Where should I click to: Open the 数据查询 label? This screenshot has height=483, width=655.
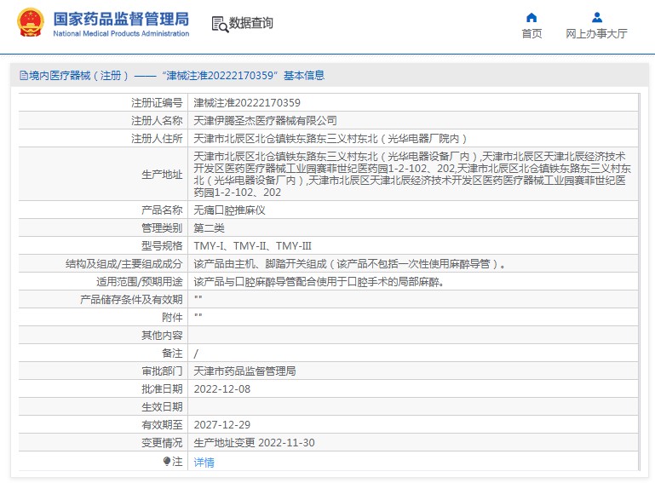click(x=250, y=22)
